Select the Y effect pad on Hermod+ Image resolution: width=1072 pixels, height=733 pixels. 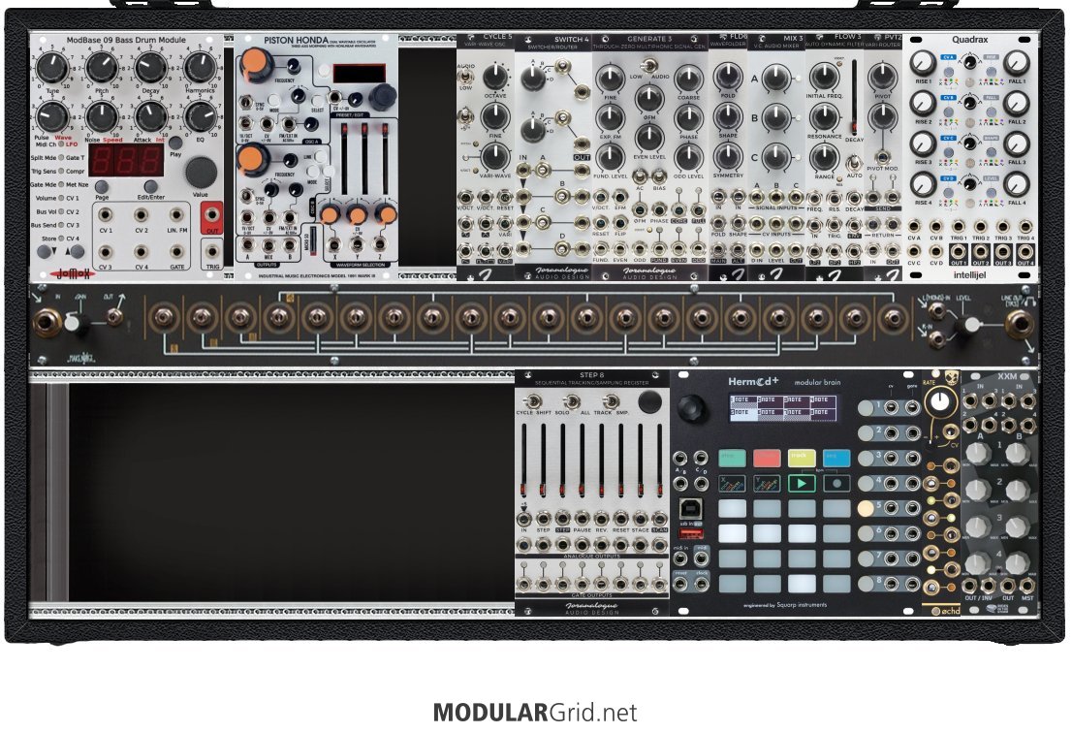click(767, 484)
